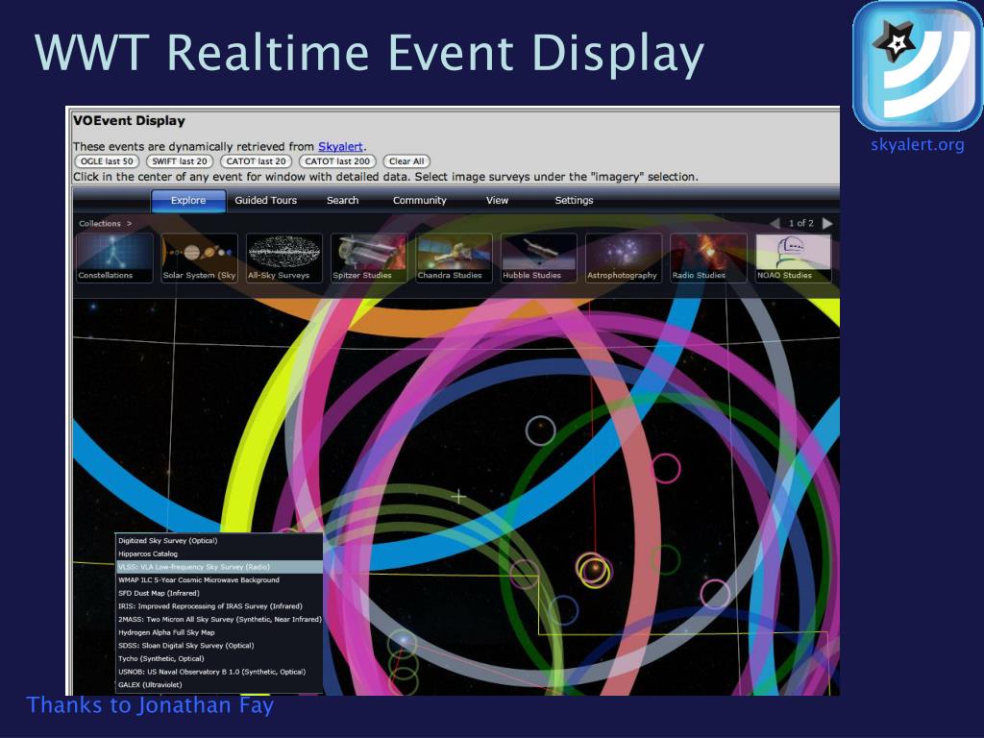This screenshot has height=738, width=984.
Task: Click the yellow double-ring event center
Action: 592,570
